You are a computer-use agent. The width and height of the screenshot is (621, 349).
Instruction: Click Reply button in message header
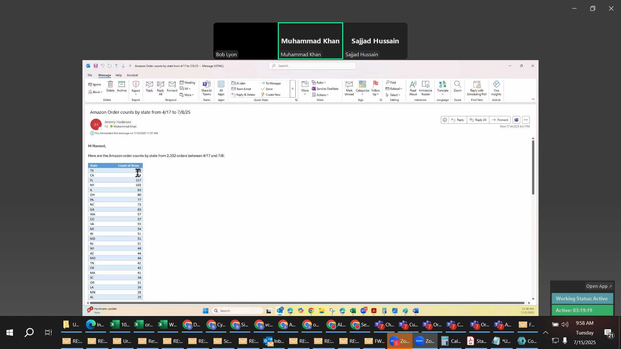[x=458, y=120]
